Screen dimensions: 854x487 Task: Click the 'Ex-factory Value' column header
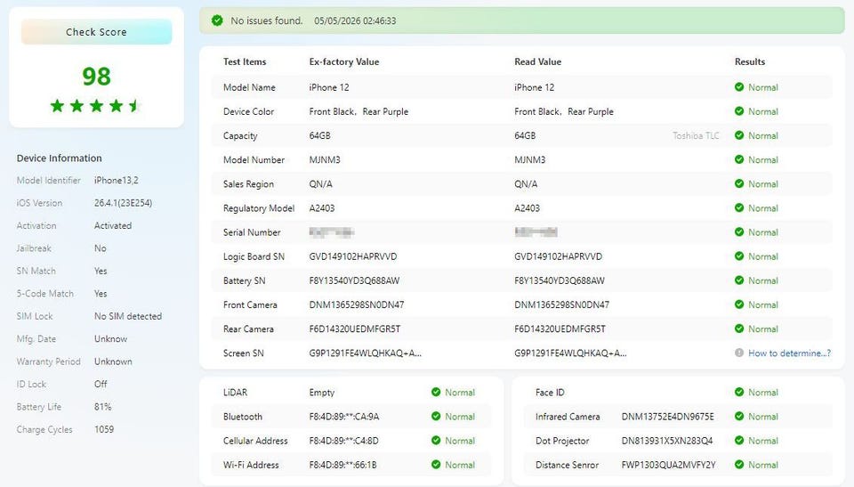click(x=344, y=61)
